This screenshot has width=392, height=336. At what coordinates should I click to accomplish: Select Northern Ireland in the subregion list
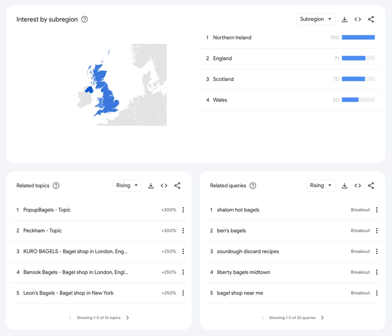point(232,38)
